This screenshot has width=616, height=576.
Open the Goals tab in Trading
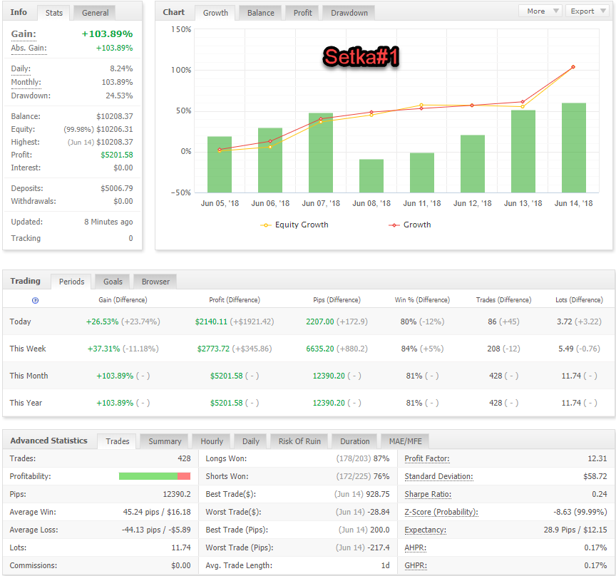(x=113, y=282)
